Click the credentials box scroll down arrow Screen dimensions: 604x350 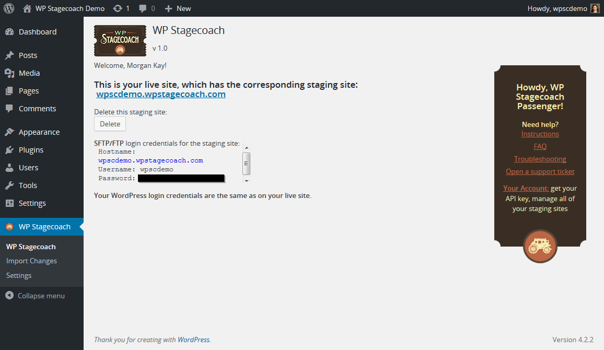click(247, 181)
